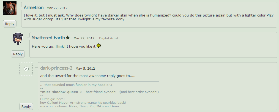
Task: Reply to dark-princess-2's comment
Action: (26, 107)
